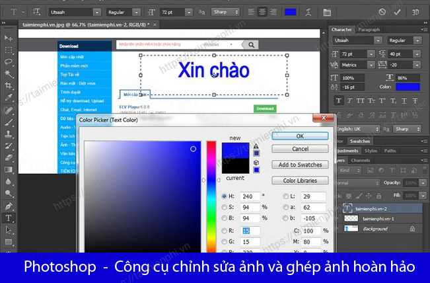
Task: Select the Eyedropper tool
Action: (9, 97)
